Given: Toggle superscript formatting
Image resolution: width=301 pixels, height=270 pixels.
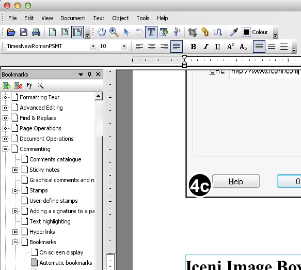Looking at the screenshot, I should [230, 47].
